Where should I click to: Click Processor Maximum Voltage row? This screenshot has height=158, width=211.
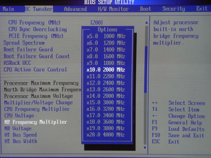[38, 96]
